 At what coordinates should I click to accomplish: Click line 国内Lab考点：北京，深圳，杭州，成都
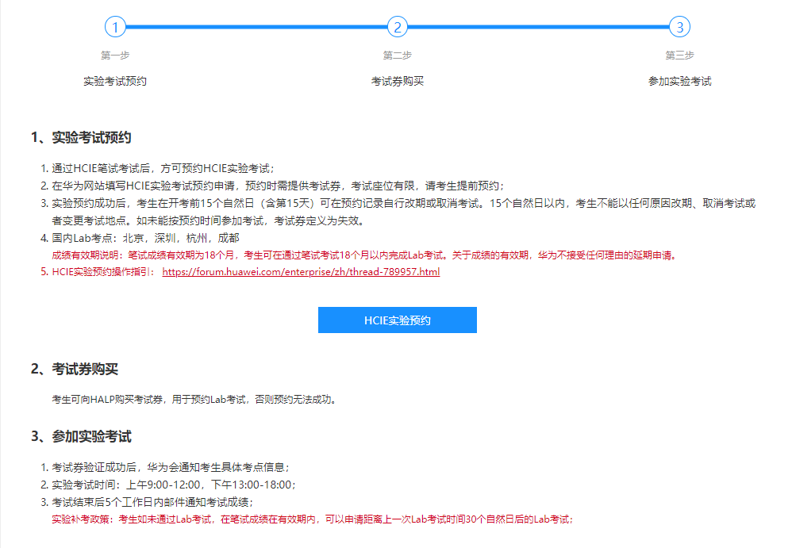point(145,238)
